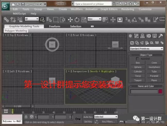
Task: Select the Bind to Space Warp tool
Action: [x=20, y=20]
